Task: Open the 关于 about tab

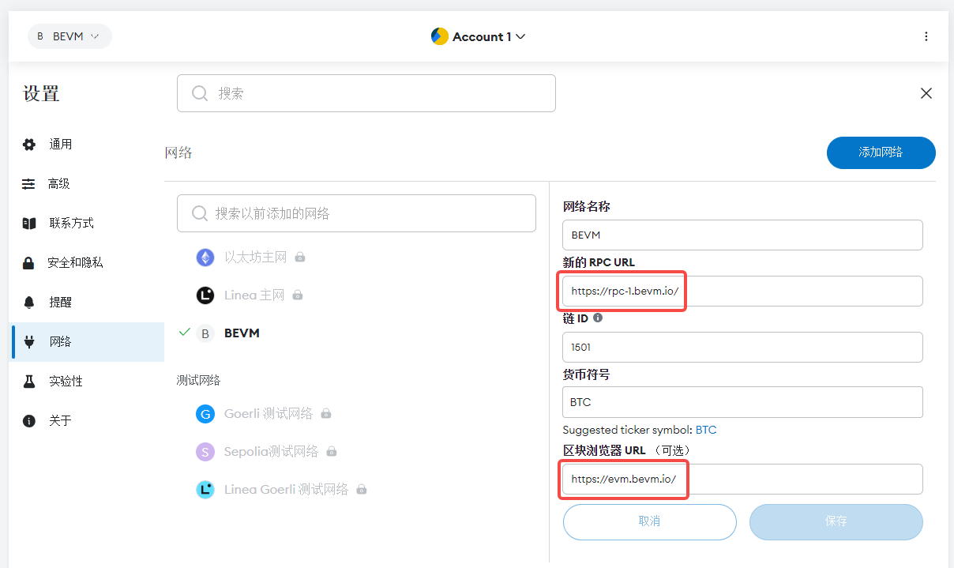Action: pyautogui.click(x=87, y=420)
